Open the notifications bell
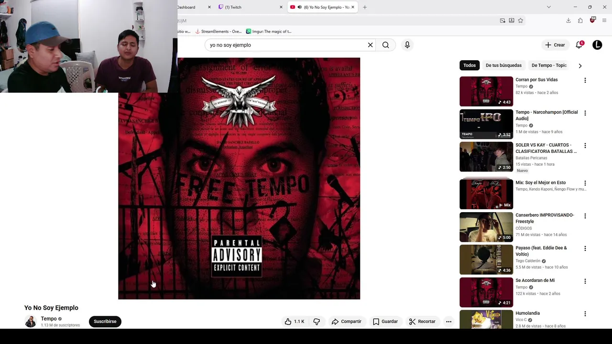The height and width of the screenshot is (344, 612). [579, 44]
